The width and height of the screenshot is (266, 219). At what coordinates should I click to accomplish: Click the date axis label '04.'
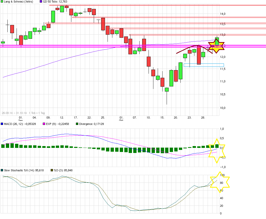(34, 118)
